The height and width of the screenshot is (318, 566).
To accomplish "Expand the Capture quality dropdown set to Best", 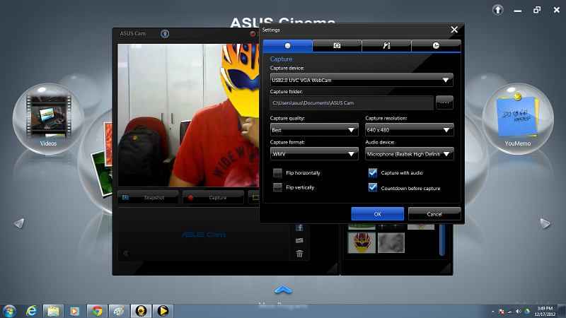I will [x=314, y=130].
